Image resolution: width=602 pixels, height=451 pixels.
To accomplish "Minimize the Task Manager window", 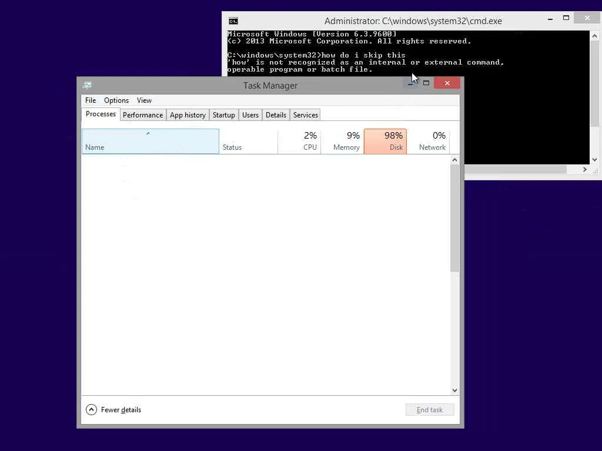I will [410, 83].
